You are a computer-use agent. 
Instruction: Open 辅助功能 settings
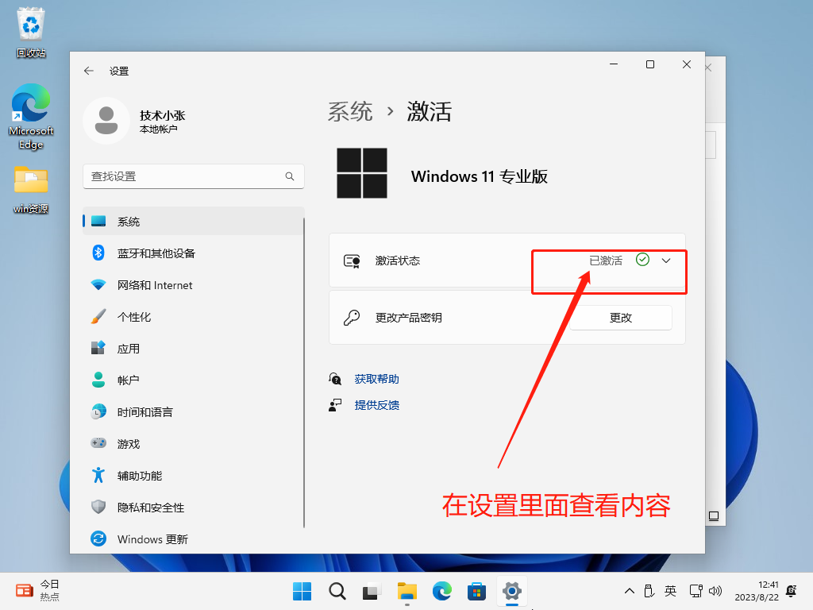point(194,476)
